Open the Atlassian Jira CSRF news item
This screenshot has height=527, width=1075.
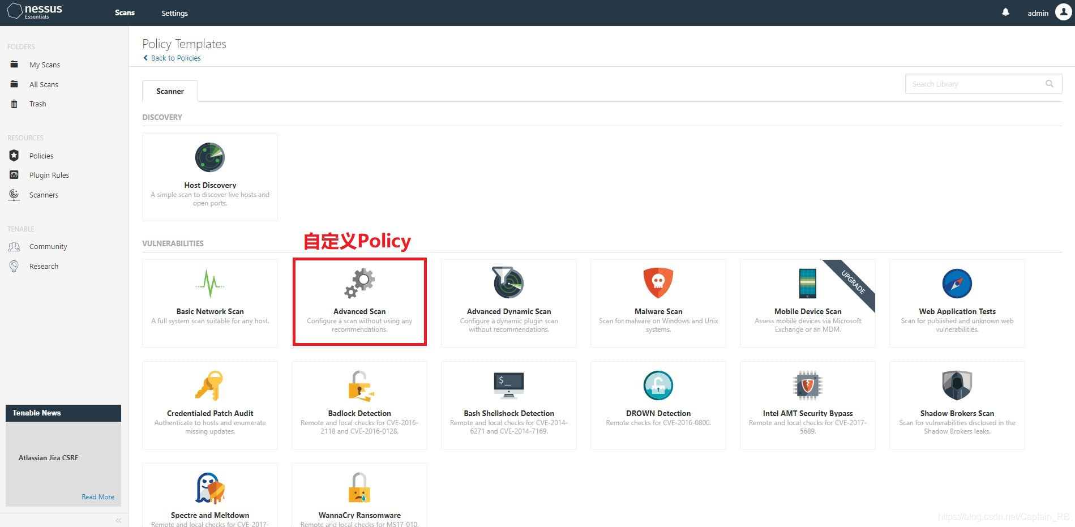48,458
